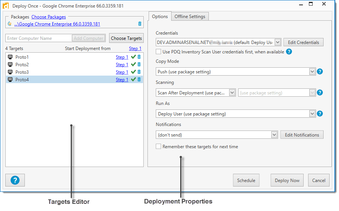The height and width of the screenshot is (211, 339).
Task: Click the green checkmark for Proto3
Action: 134,72
